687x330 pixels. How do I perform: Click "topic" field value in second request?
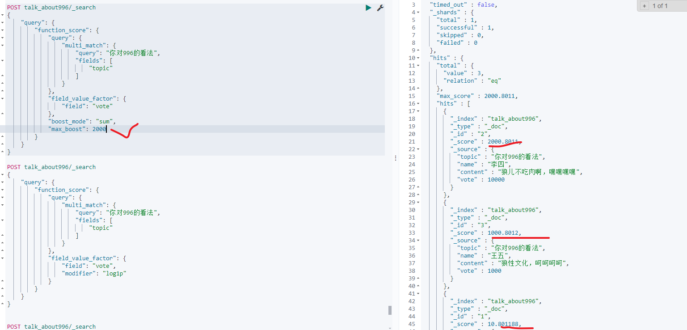pos(101,228)
